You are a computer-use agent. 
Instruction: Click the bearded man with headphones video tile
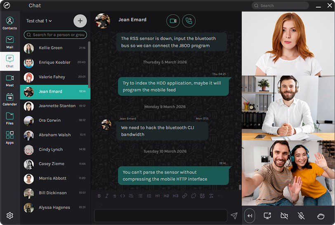click(x=288, y=108)
